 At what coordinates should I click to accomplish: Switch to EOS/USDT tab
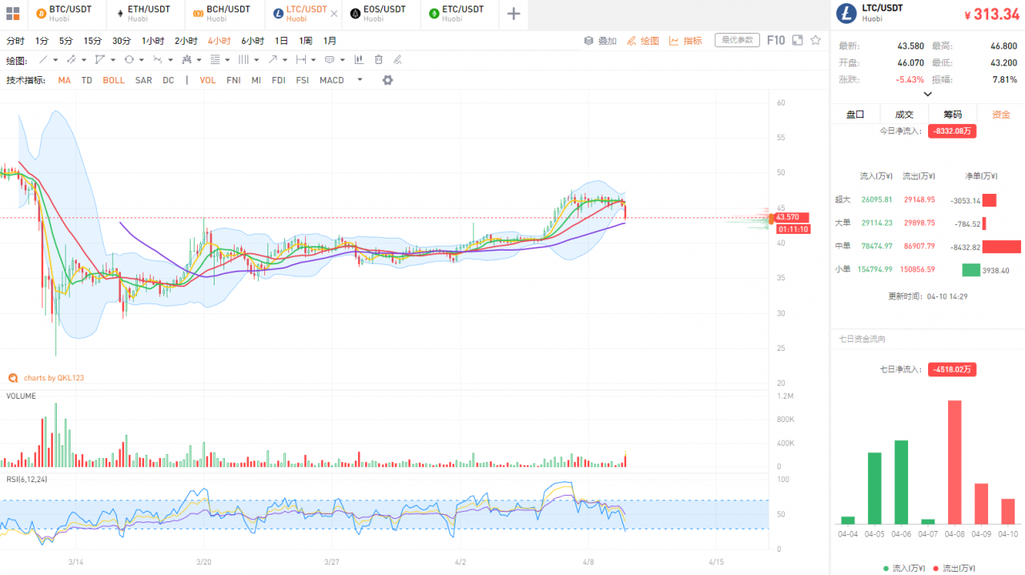pos(382,14)
